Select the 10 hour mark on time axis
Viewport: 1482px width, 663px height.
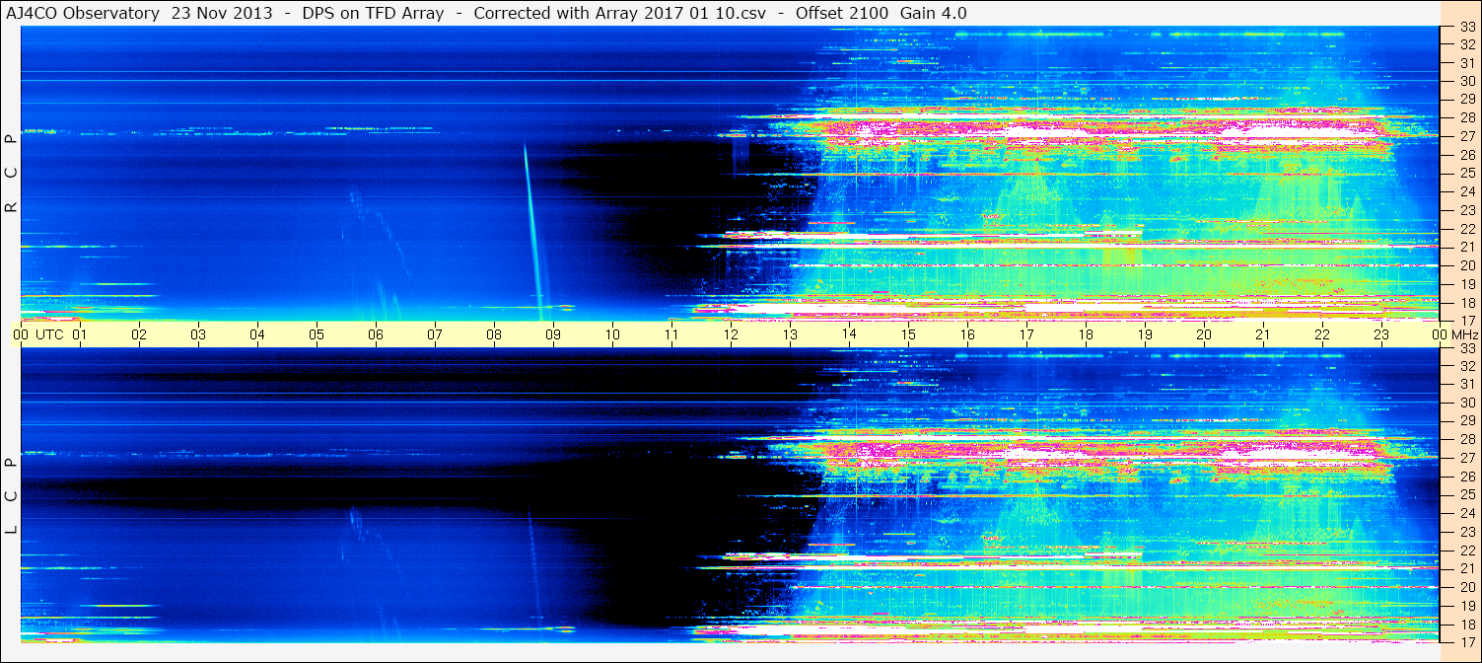[x=612, y=334]
